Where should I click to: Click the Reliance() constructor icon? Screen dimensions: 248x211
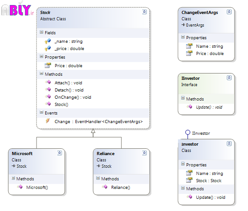coord(105,187)
